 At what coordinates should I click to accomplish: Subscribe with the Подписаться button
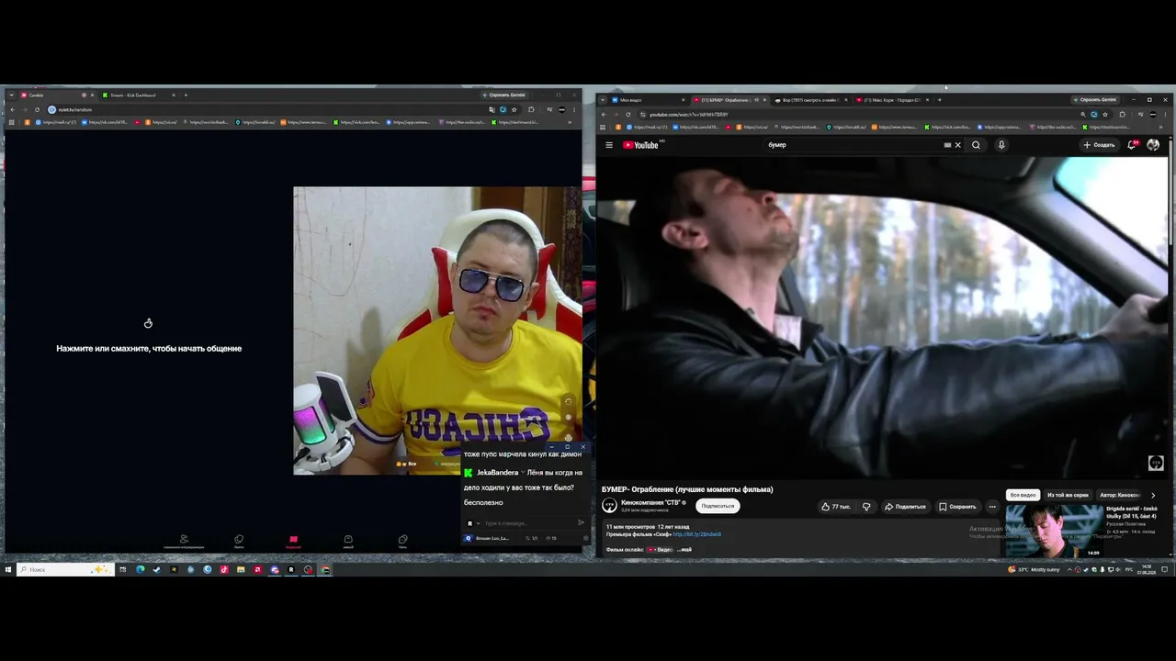718,506
